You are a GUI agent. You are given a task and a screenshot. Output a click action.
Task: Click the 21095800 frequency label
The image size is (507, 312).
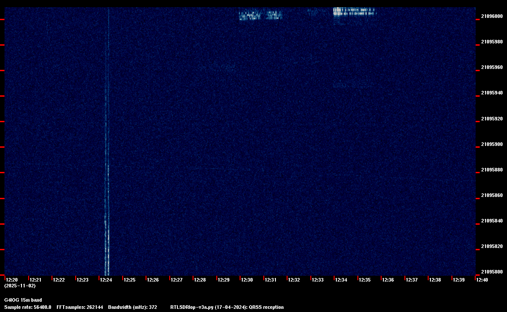coord(492,272)
